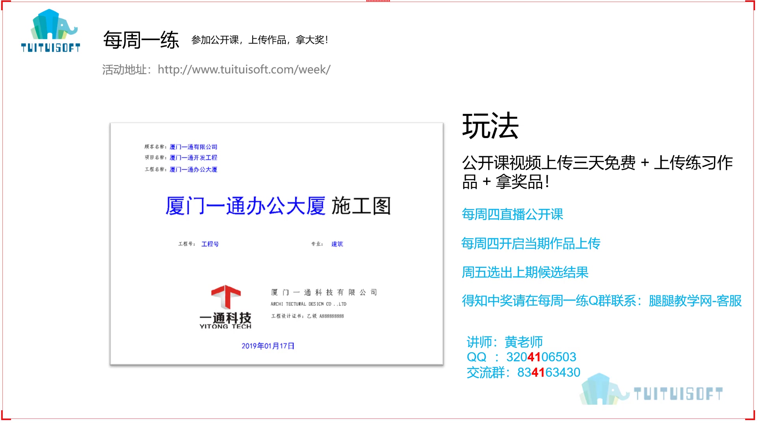The height and width of the screenshot is (426, 757).
Task: Click the 一通科技 YITONG TECH logo
Action: coord(226,307)
